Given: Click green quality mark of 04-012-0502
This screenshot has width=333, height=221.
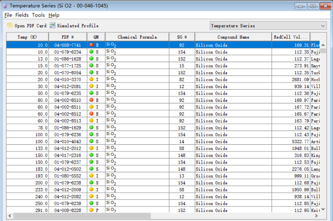Looking at the screenshot, I should [x=91, y=169].
